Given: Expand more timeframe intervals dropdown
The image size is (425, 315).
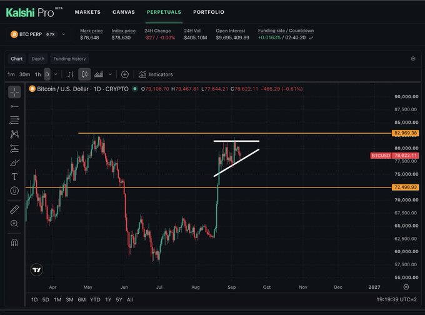Looking at the screenshot, I should tap(56, 74).
